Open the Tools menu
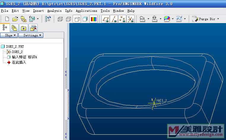The image size is (226, 140). (105, 11)
